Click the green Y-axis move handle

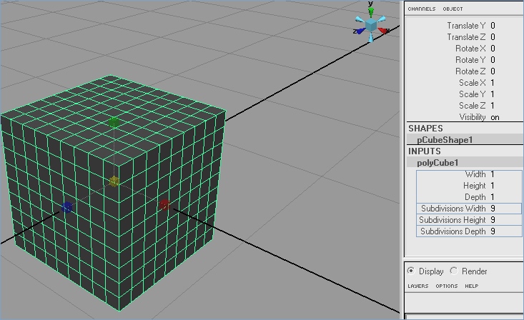tap(114, 123)
